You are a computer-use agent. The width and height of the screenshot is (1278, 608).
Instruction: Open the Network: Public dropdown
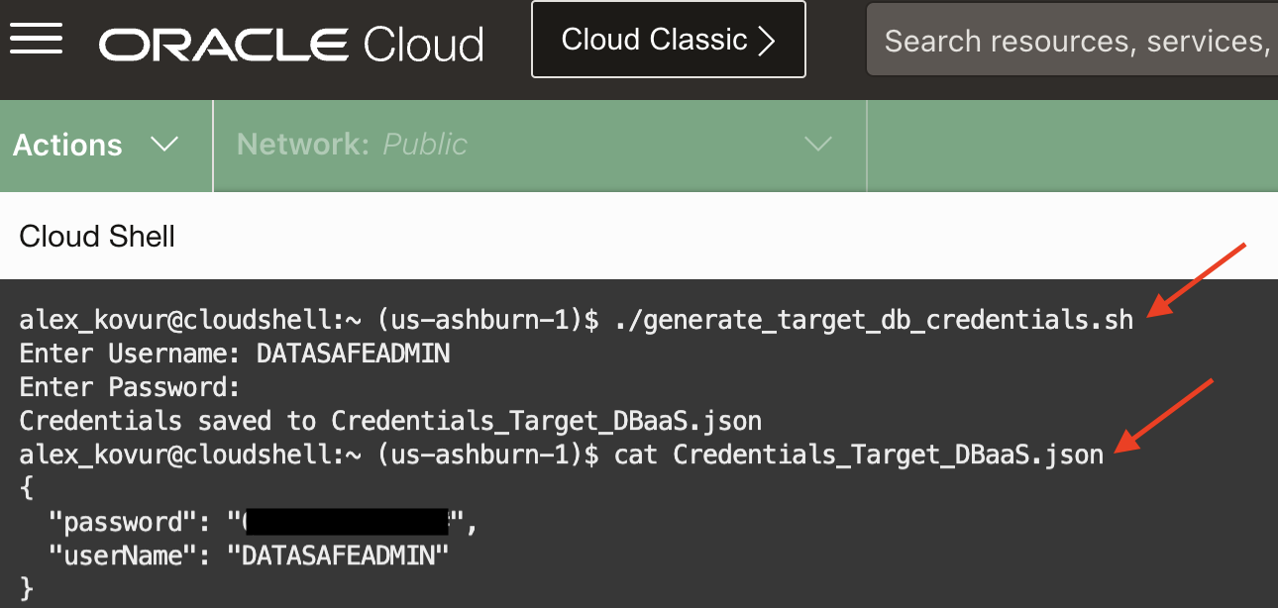point(539,145)
